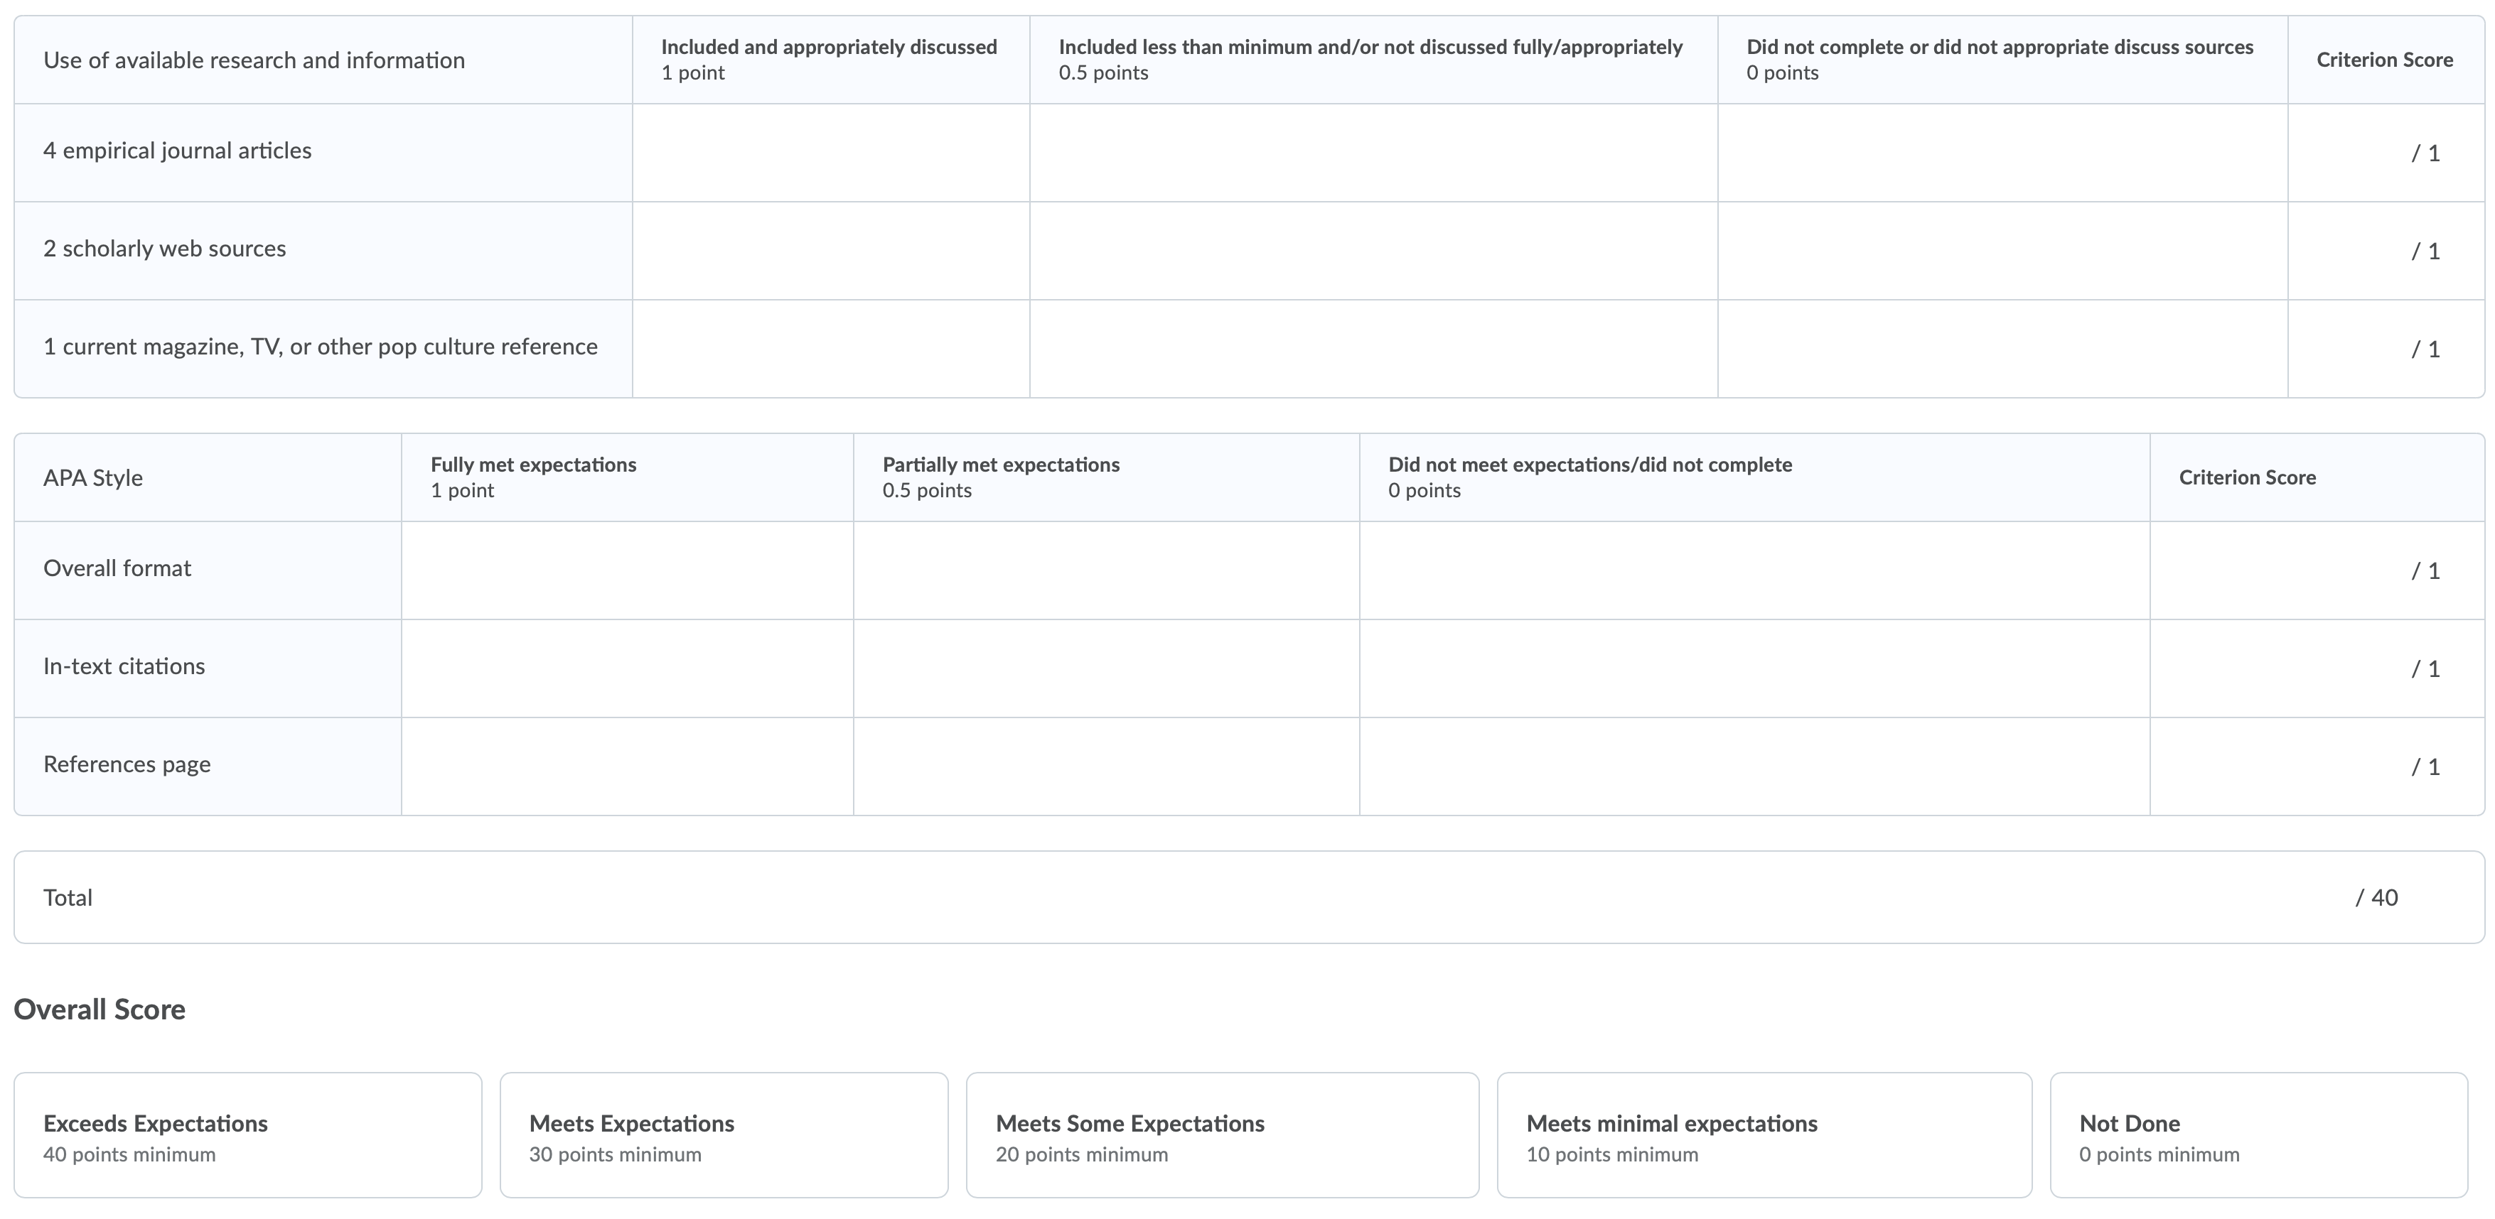The height and width of the screenshot is (1219, 2495).
Task: Select Fully met expectations cell for References page
Action: click(x=628, y=766)
